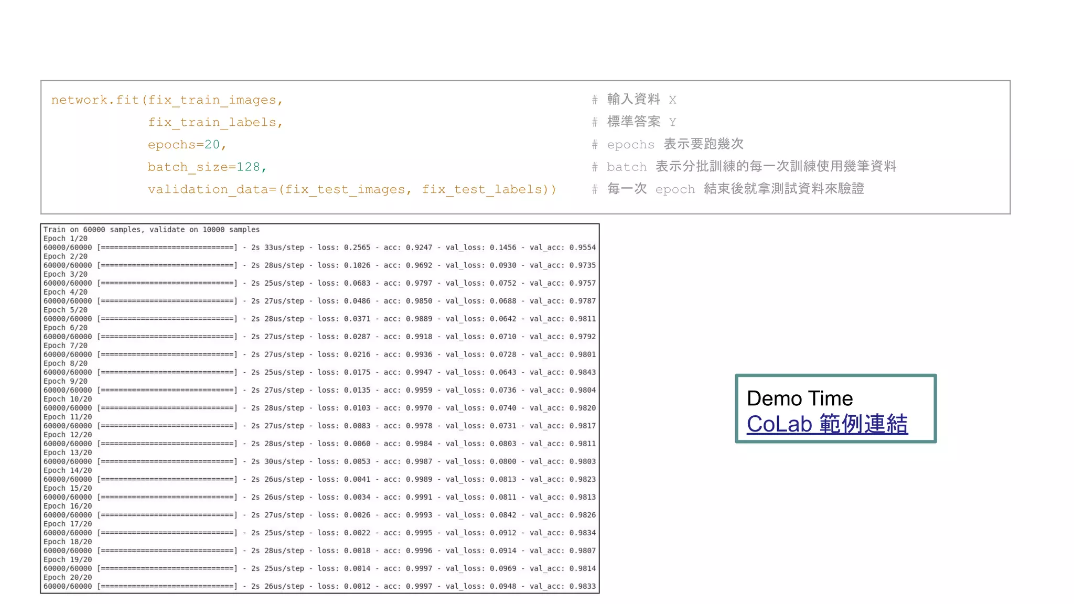Image resolution: width=1074 pixels, height=604 pixels.
Task: Click val_acc value 0.9820
Action: (583, 408)
